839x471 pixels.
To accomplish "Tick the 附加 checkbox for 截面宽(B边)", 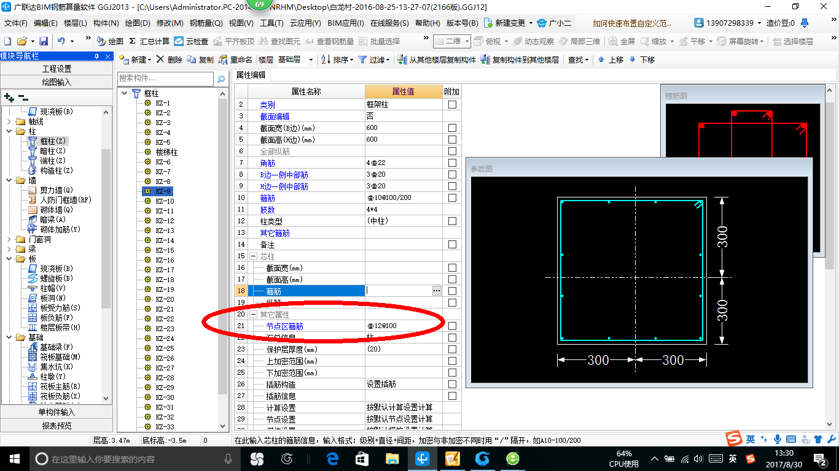I will [452, 128].
